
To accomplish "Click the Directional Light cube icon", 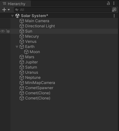I will (22, 26).
